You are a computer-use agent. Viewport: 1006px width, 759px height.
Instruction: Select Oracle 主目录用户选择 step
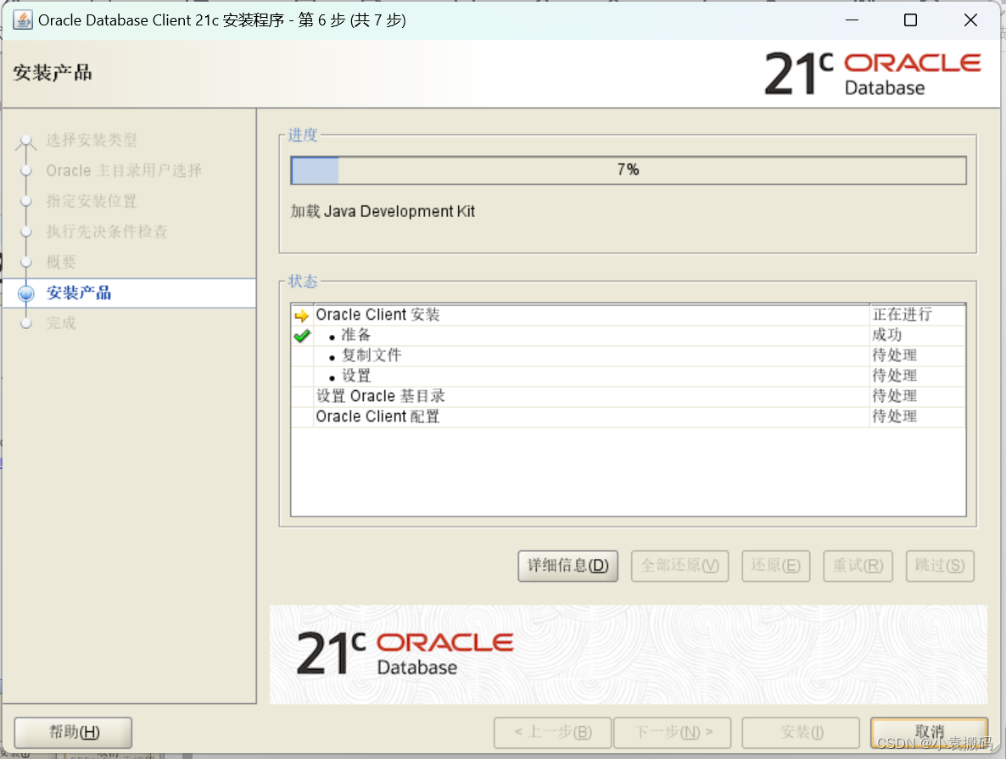point(124,170)
